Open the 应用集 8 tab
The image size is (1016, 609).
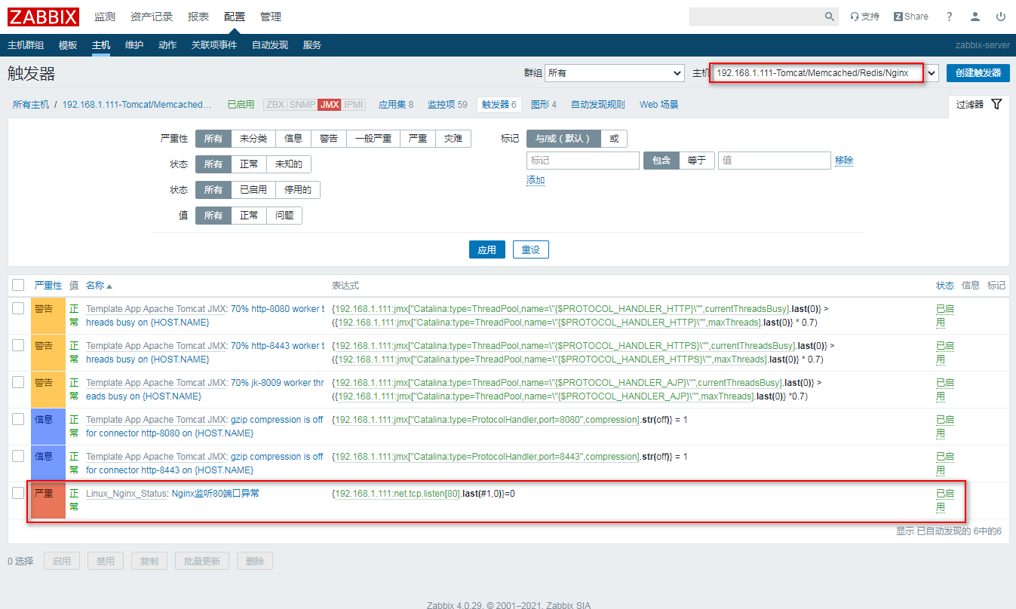[396, 105]
